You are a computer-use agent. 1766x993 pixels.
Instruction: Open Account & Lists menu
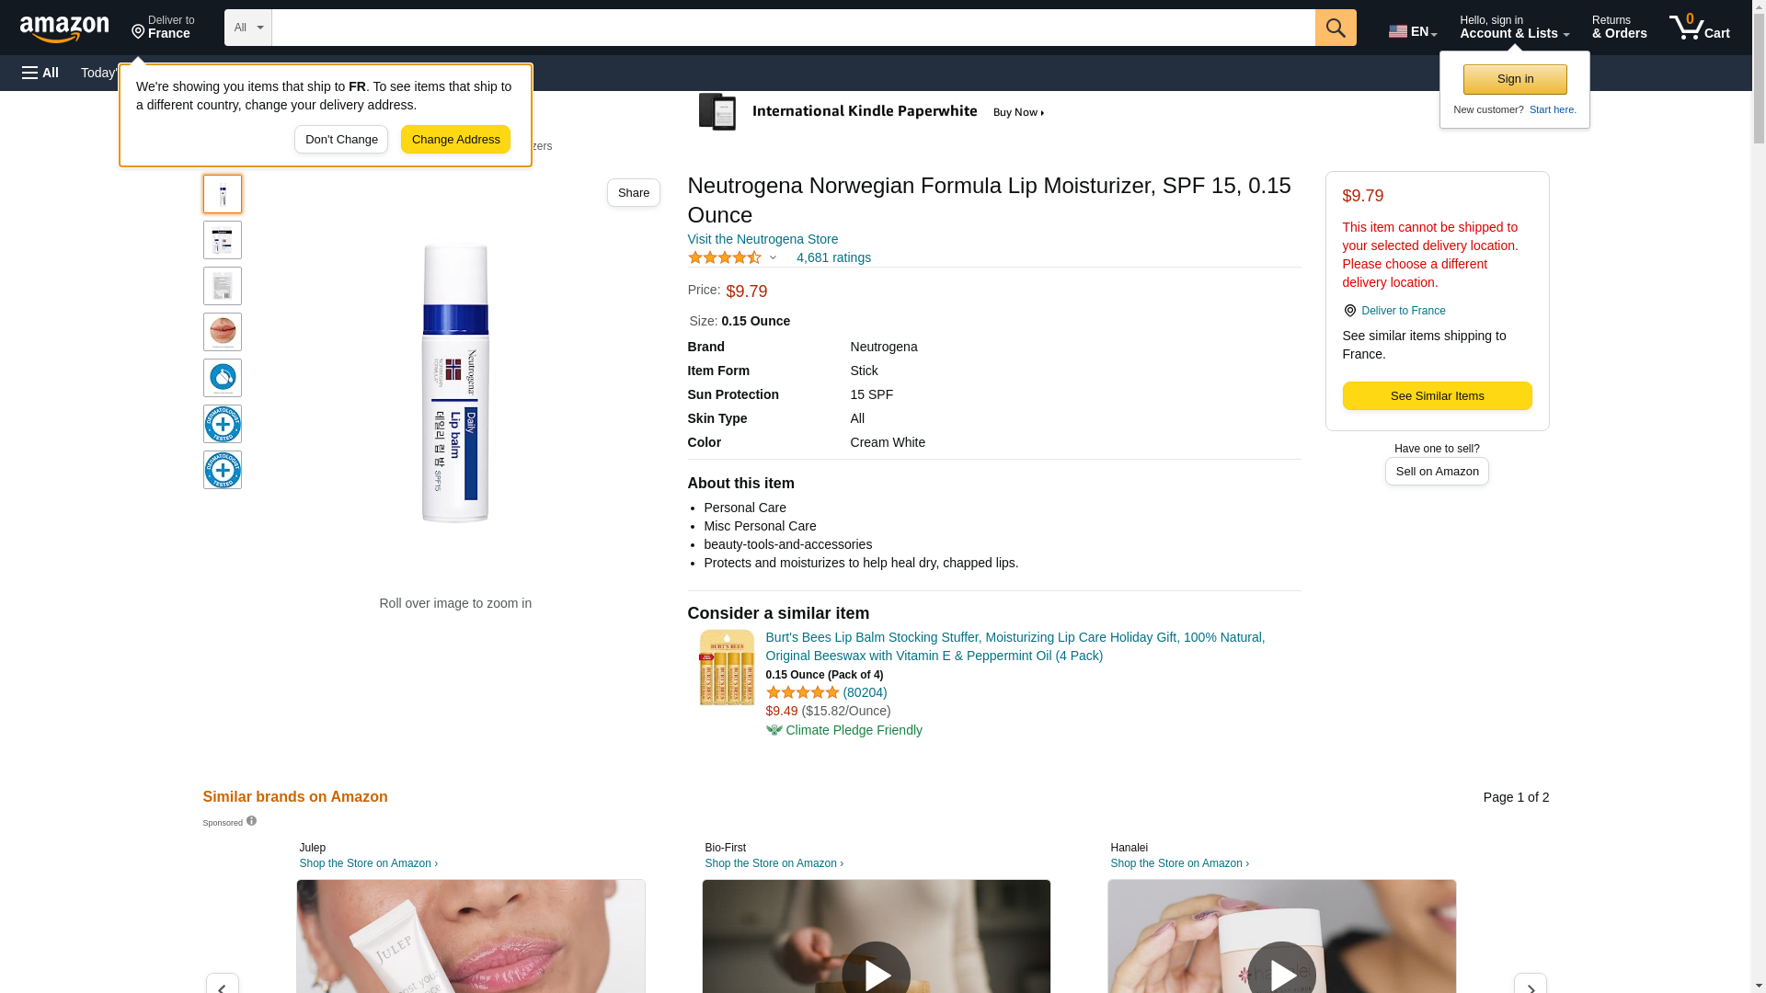point(1514,28)
